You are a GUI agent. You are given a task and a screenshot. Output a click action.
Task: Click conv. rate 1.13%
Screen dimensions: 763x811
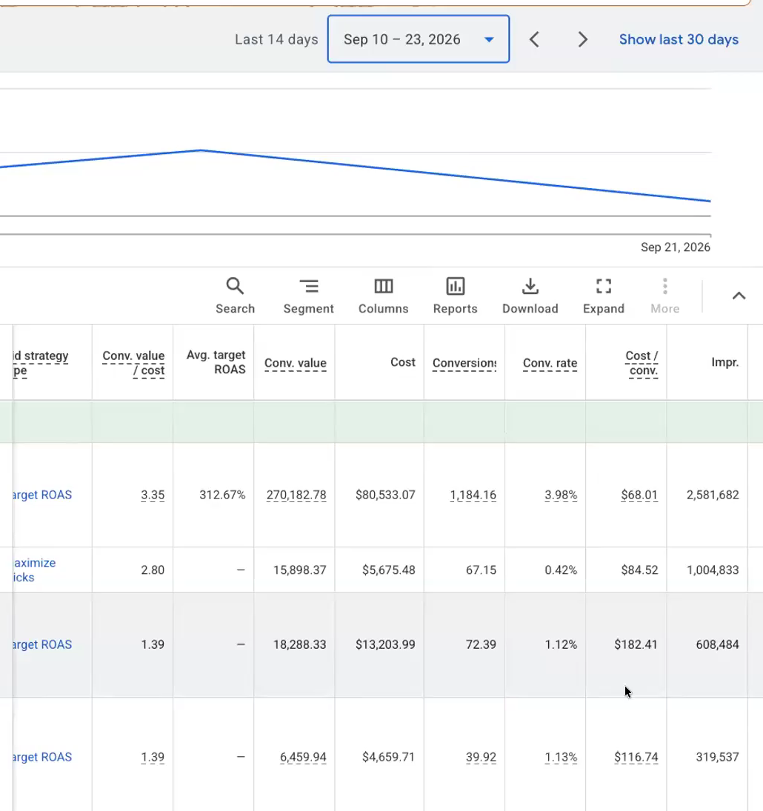pyautogui.click(x=561, y=757)
